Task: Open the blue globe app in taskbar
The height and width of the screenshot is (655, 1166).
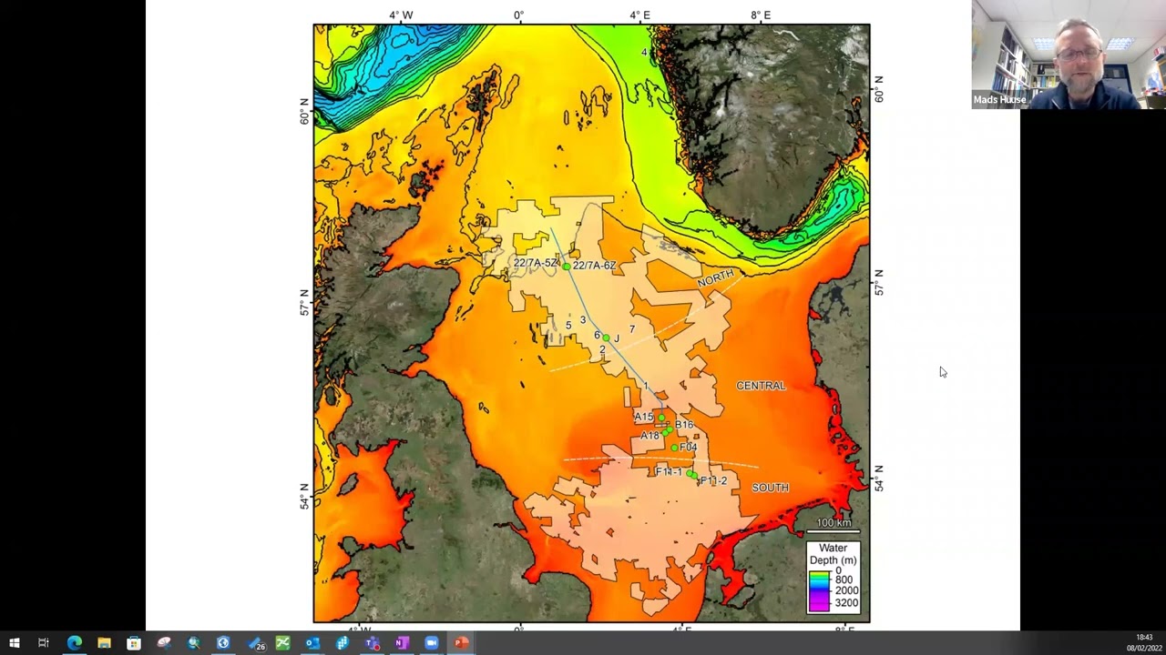Action: 223,643
